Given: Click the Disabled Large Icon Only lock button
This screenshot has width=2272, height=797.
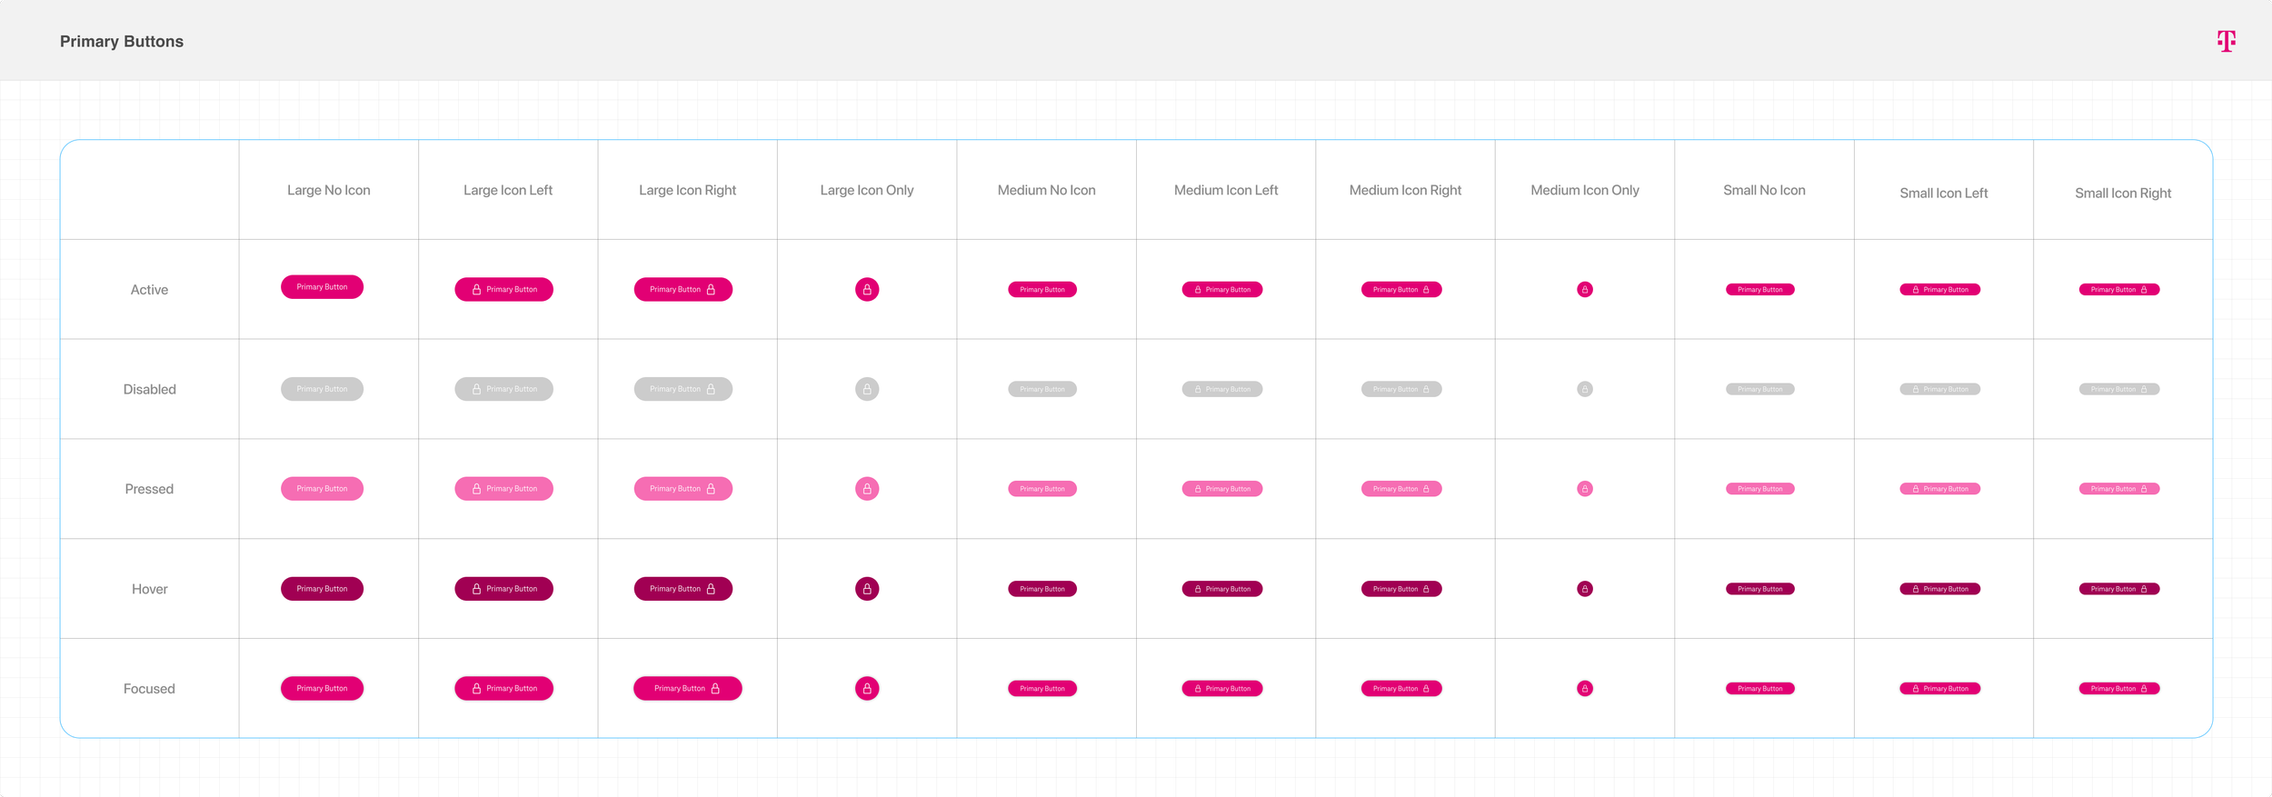Looking at the screenshot, I should [867, 389].
